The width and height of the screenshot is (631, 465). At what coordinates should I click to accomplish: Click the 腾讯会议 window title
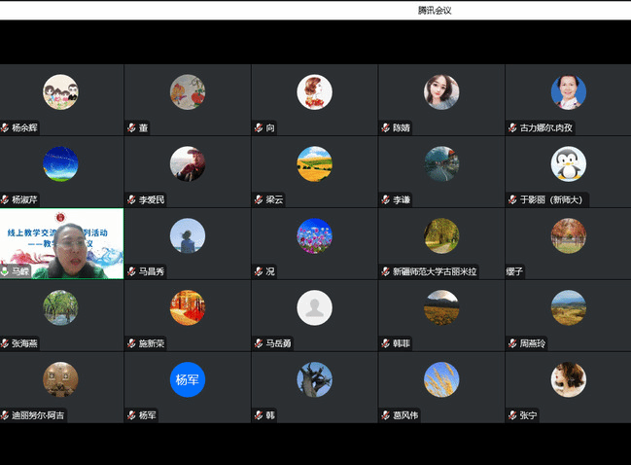tap(435, 11)
